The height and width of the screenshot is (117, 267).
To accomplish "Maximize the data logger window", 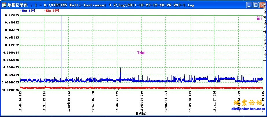I will [256, 5].
